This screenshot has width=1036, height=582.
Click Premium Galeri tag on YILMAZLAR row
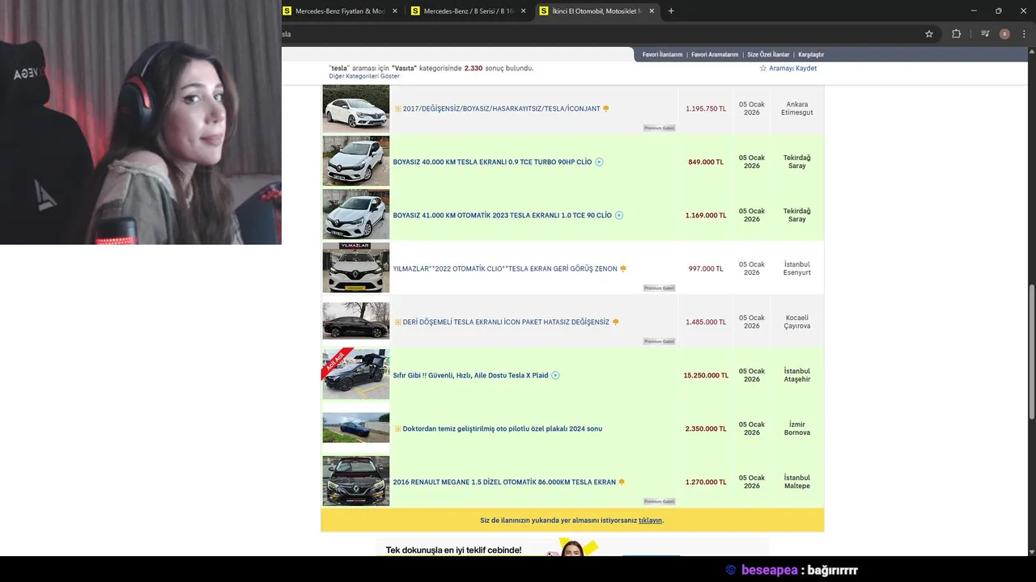tap(659, 288)
